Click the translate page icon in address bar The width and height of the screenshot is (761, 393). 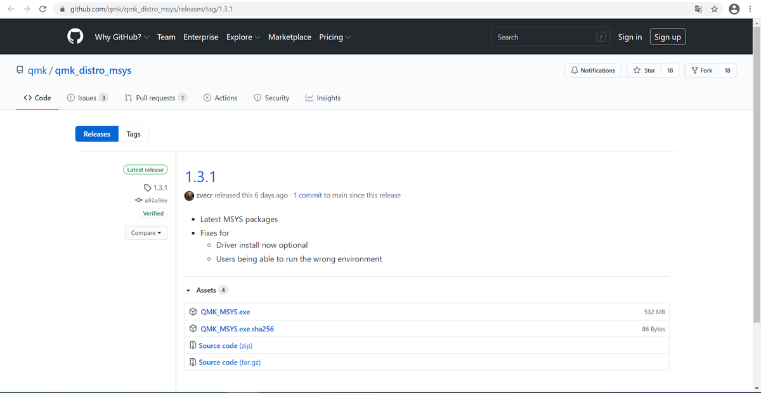click(x=699, y=9)
